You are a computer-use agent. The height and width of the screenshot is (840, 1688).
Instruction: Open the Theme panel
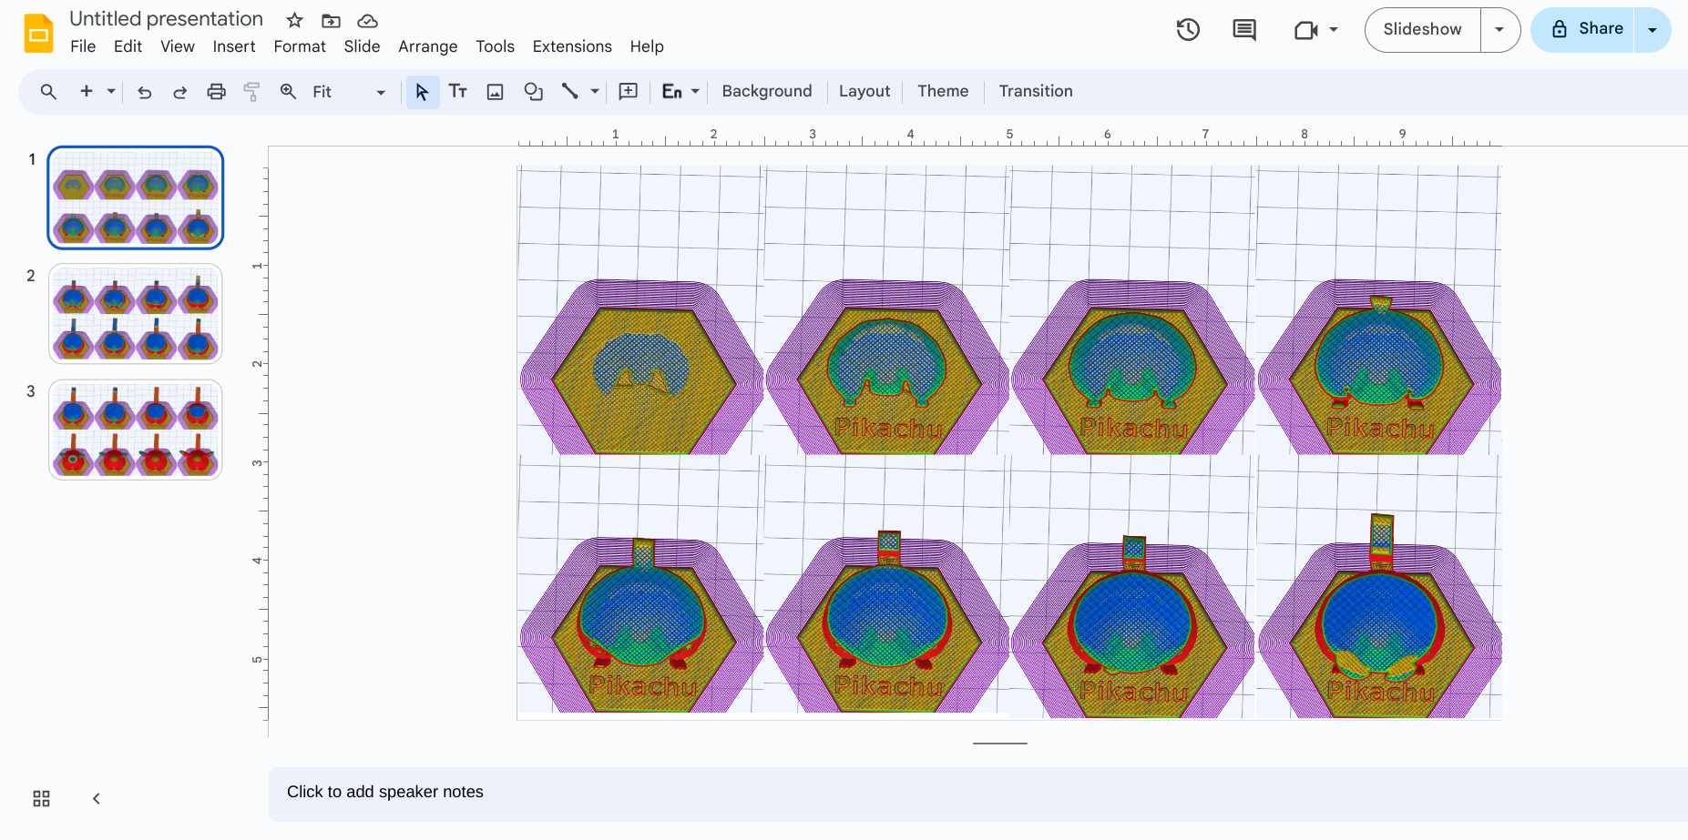943,91
